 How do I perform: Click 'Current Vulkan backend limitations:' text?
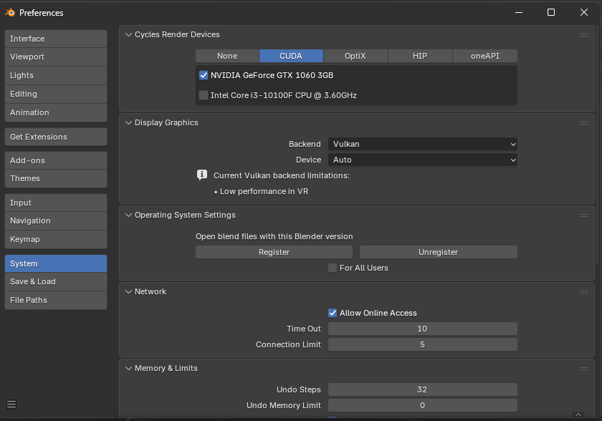pyautogui.click(x=282, y=175)
